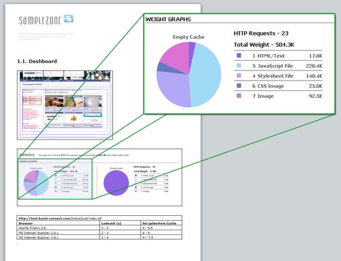Click the '228.4K' JavaScript File value
The height and width of the screenshot is (261, 341).
tap(314, 66)
